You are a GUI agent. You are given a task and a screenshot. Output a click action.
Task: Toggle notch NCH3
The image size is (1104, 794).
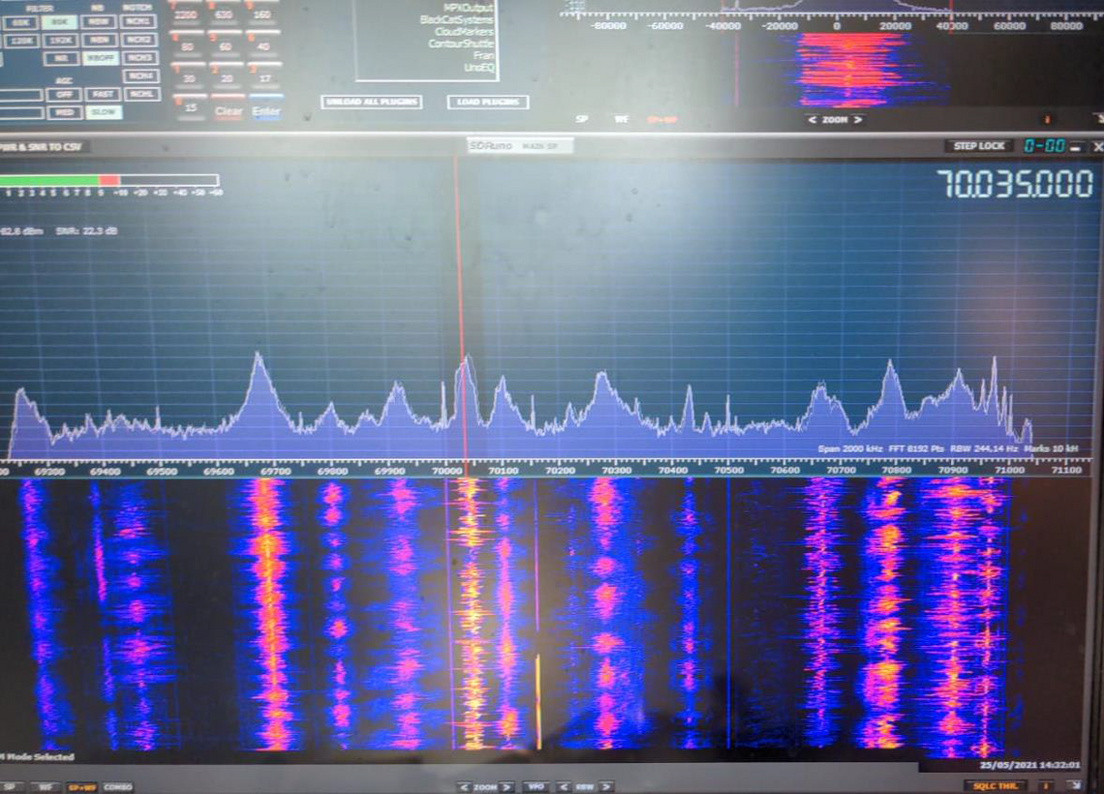coord(140,58)
